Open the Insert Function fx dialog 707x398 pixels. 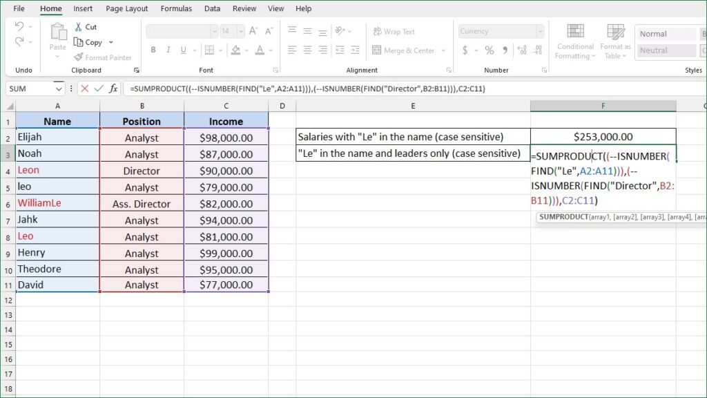click(x=113, y=88)
